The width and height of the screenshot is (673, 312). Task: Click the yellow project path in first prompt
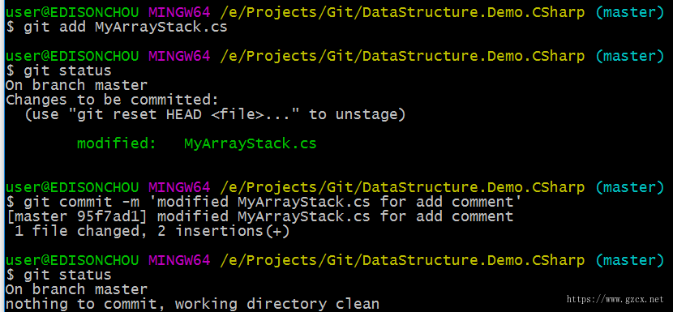click(402, 13)
